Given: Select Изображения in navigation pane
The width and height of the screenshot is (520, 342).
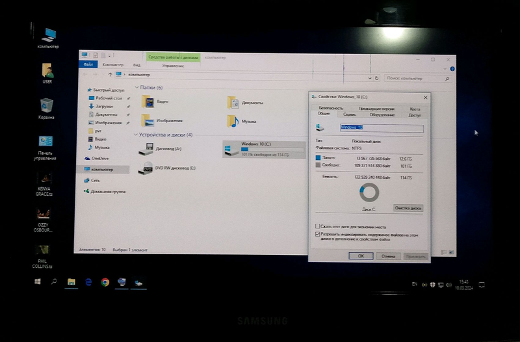Looking at the screenshot, I should [105, 123].
